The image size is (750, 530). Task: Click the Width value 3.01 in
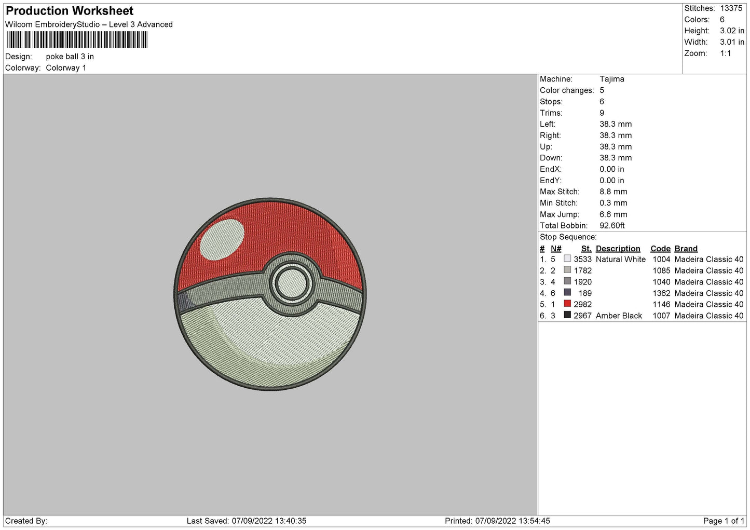click(732, 42)
